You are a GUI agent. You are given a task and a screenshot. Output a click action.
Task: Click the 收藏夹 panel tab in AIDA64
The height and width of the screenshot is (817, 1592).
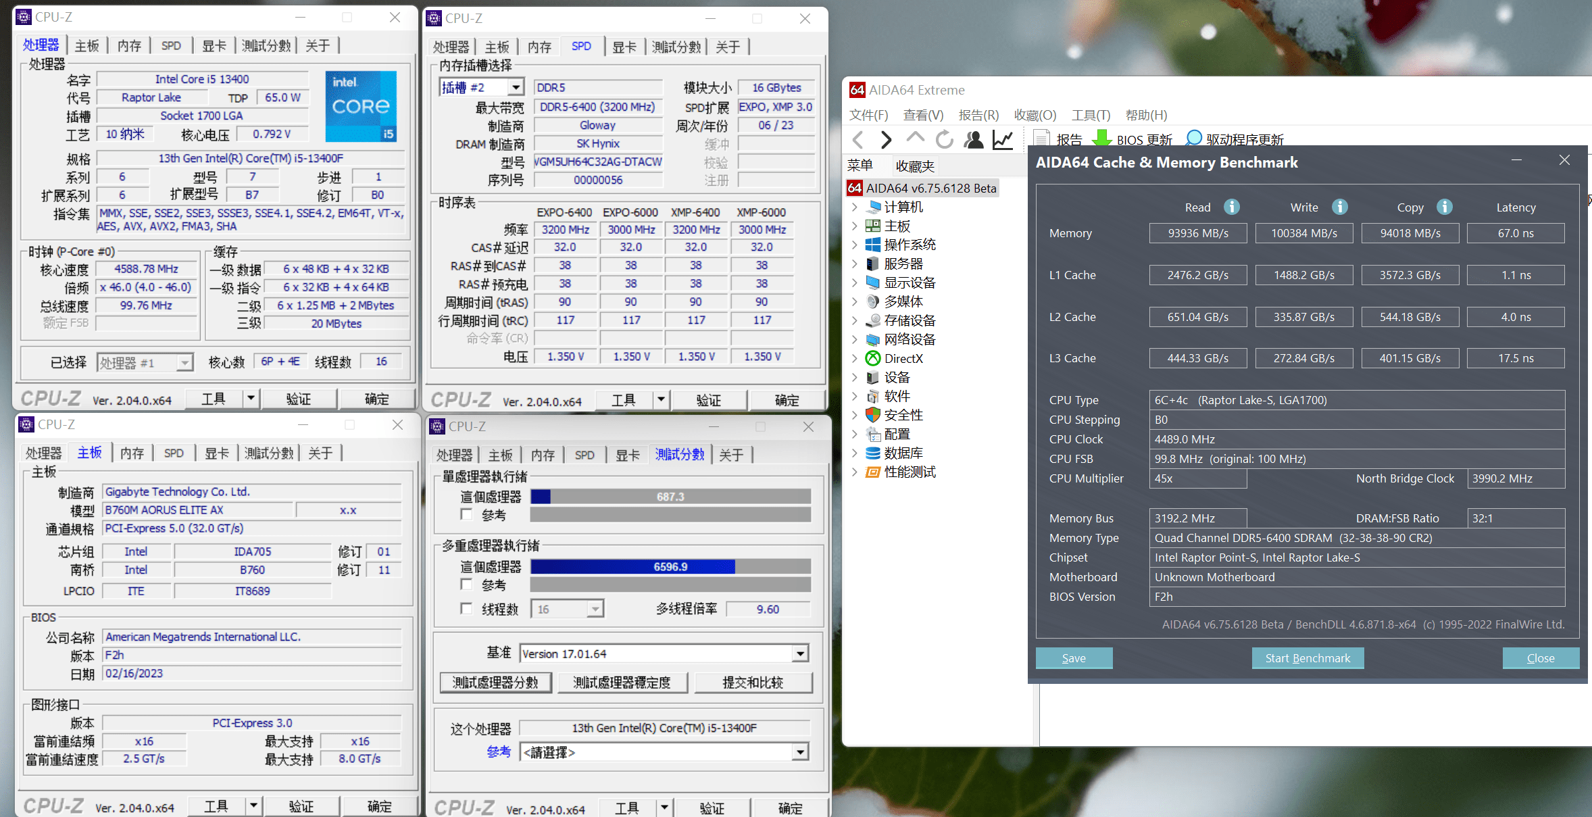tap(915, 166)
